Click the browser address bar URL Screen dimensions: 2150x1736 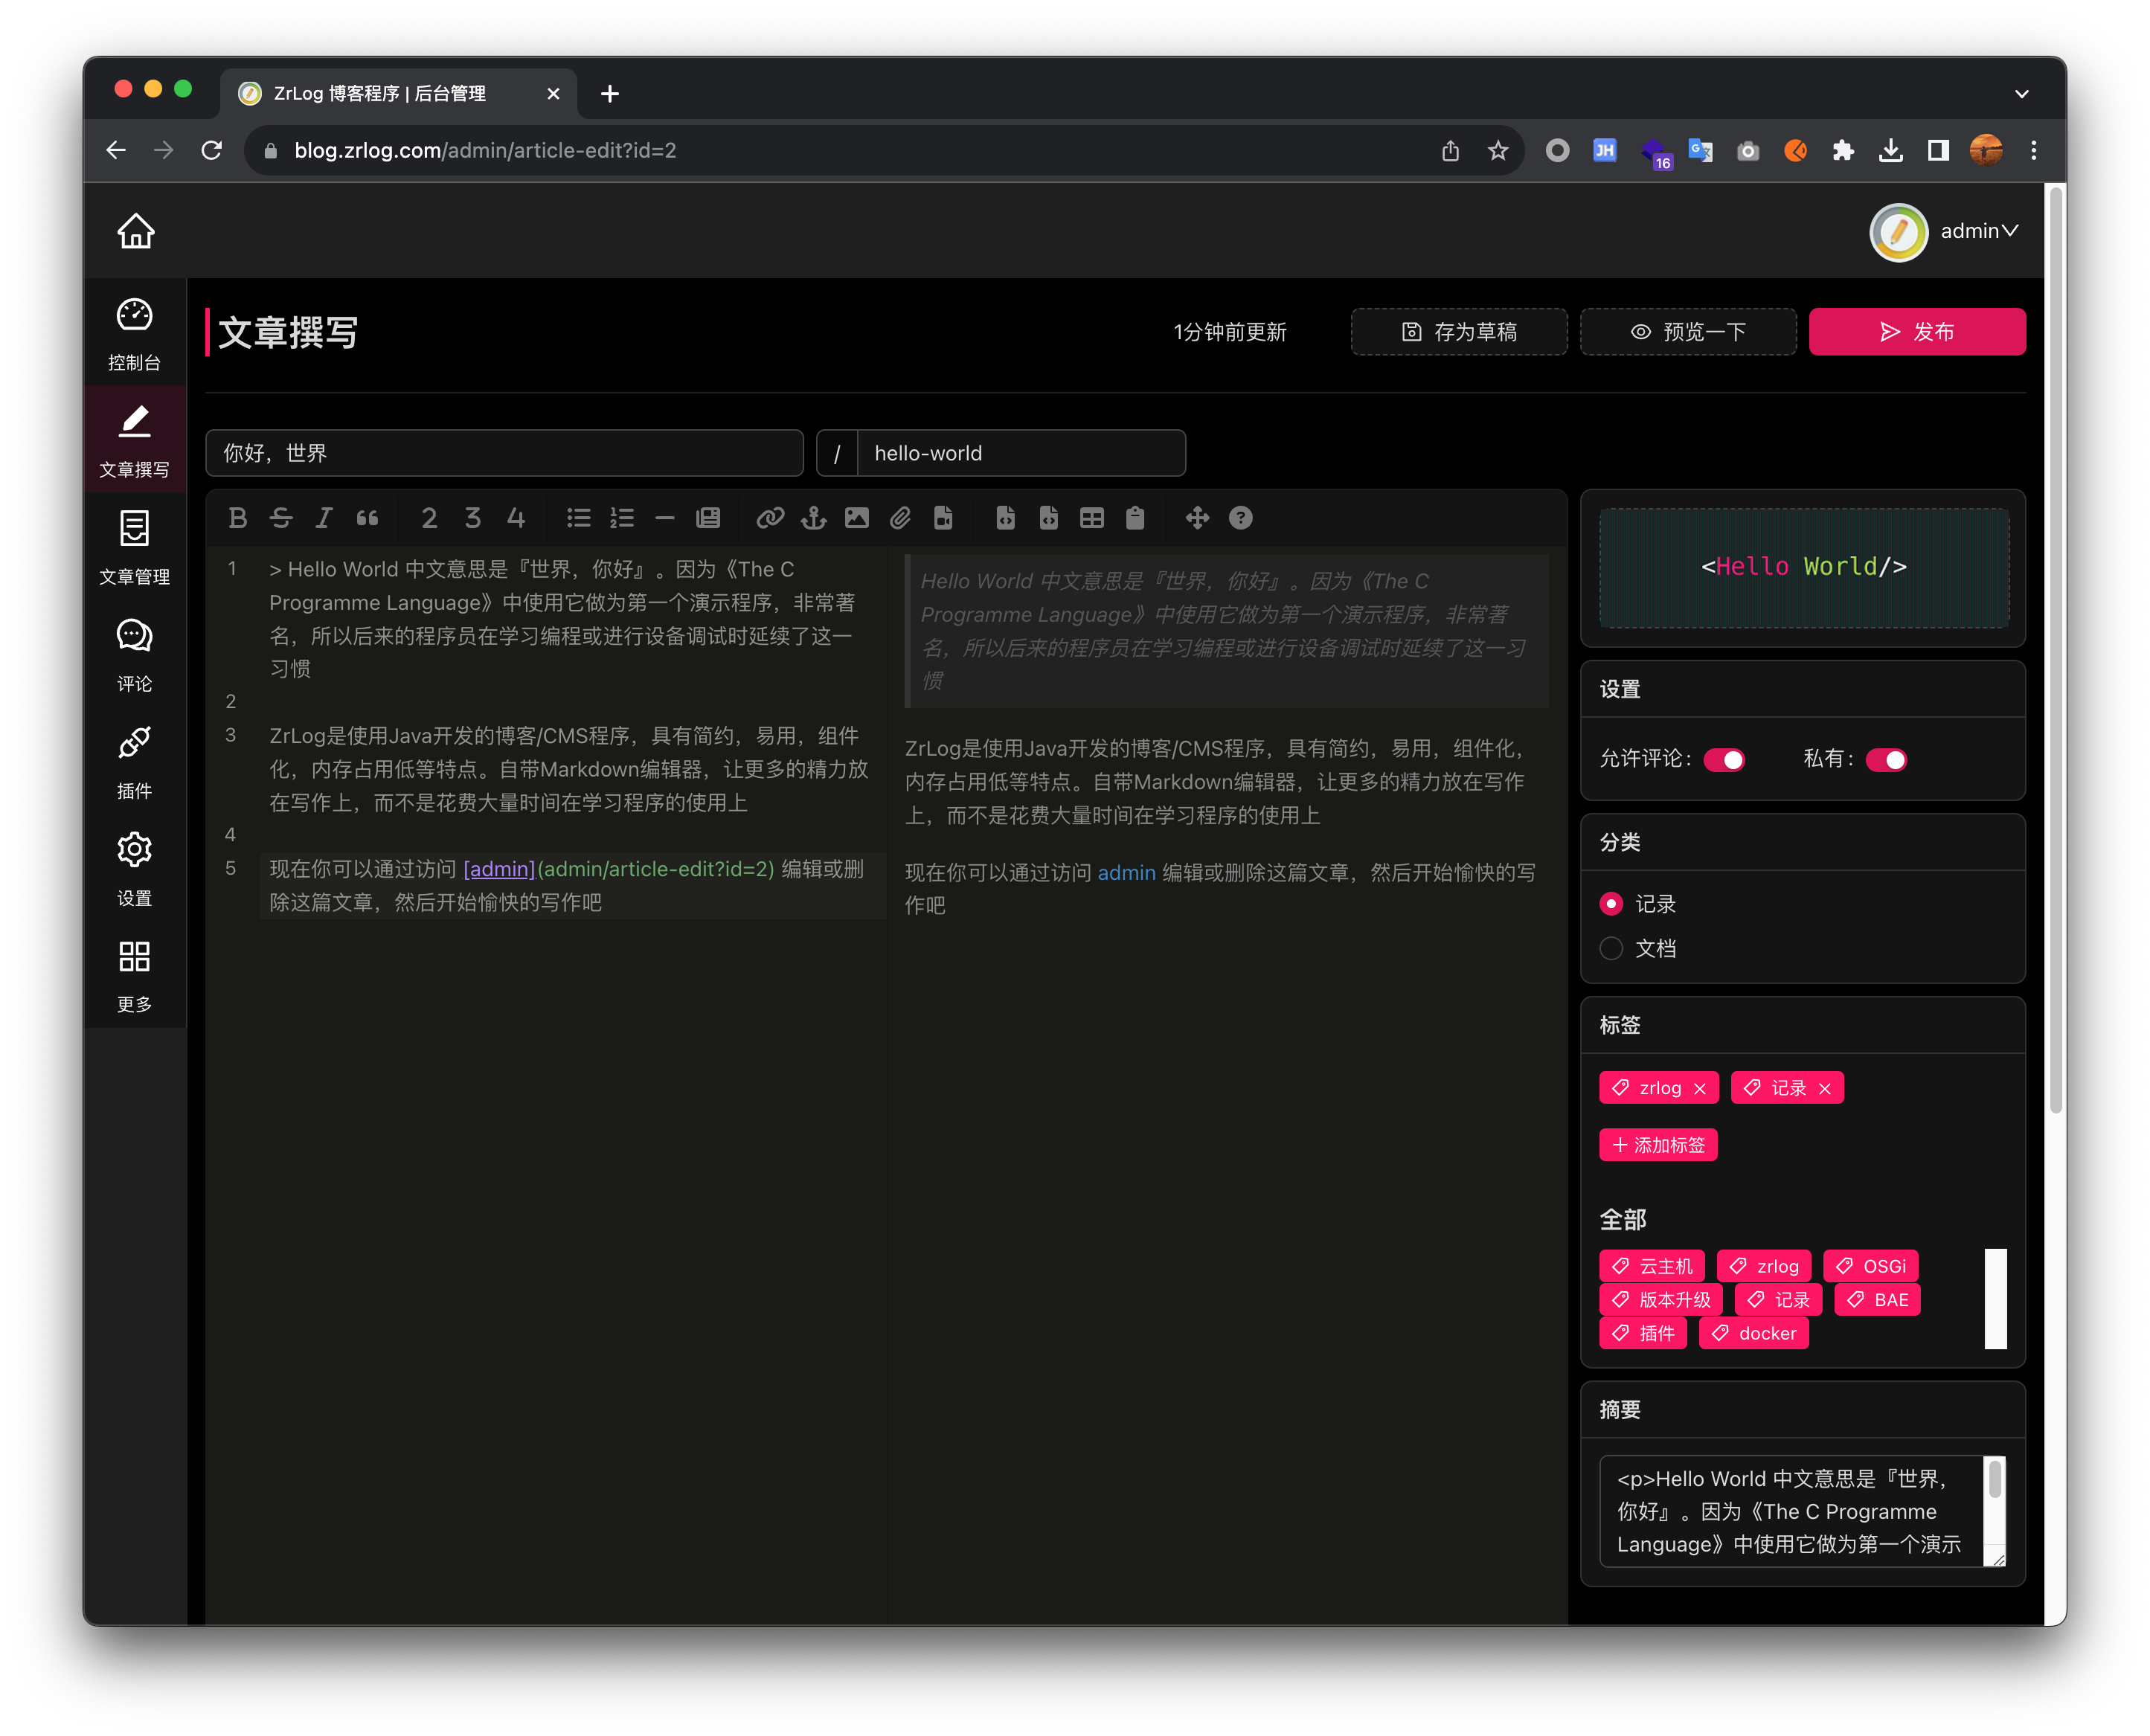tap(485, 150)
